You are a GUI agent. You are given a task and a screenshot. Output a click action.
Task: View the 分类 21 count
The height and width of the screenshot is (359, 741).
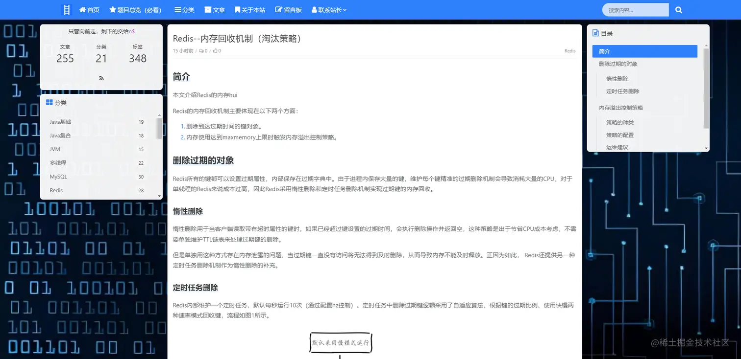(x=101, y=54)
